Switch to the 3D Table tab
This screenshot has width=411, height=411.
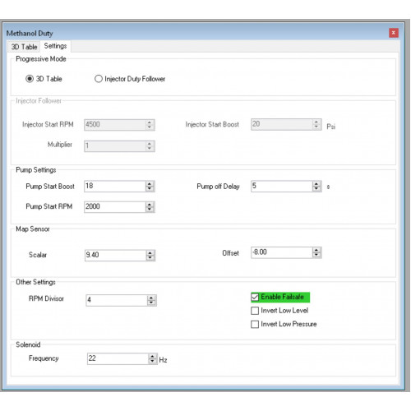(24, 47)
